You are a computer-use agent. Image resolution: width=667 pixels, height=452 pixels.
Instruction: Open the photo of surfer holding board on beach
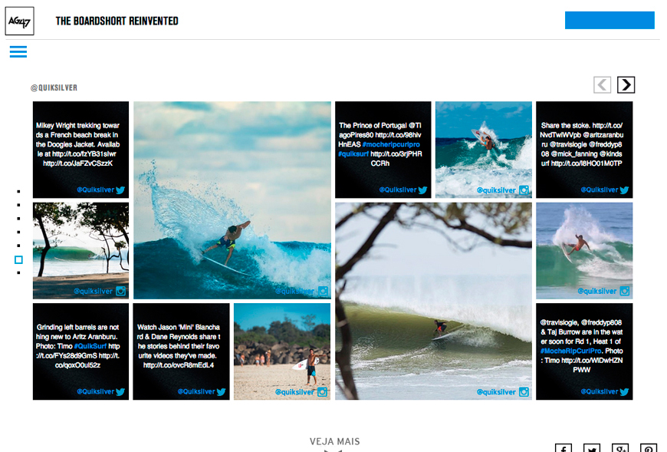coord(282,351)
